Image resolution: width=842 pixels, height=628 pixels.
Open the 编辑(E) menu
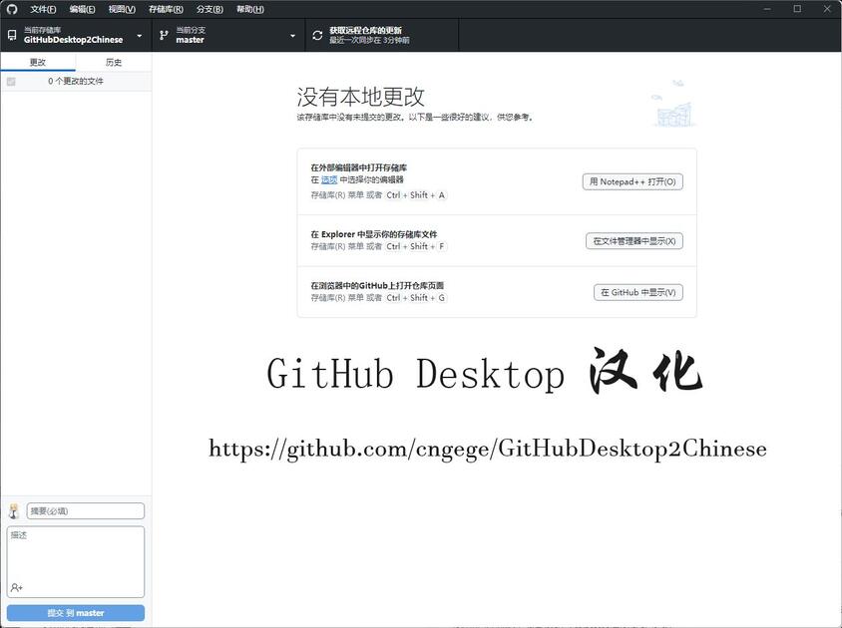(82, 9)
